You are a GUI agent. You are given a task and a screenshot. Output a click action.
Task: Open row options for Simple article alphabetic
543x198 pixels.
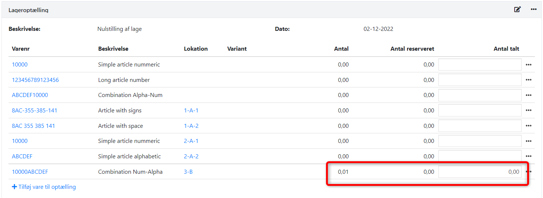[529, 156]
